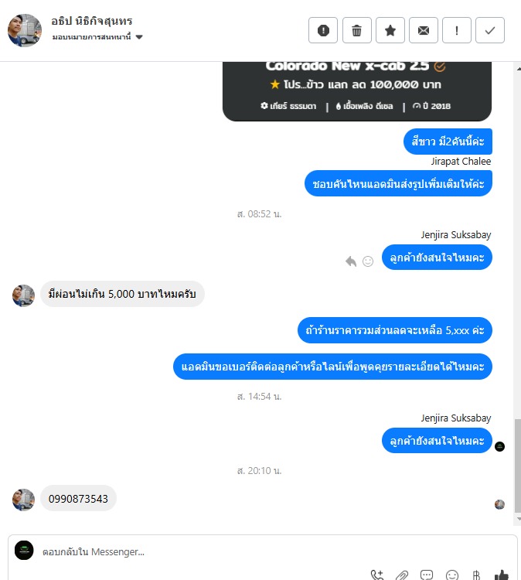Screen dimensions: 521x580
Task: Open customer profile name อธิป นิธิกิจสุนทร
Action: pos(92,21)
